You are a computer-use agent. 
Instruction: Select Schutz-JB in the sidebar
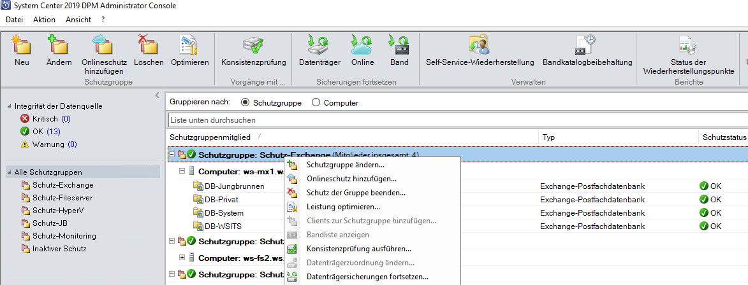50,223
